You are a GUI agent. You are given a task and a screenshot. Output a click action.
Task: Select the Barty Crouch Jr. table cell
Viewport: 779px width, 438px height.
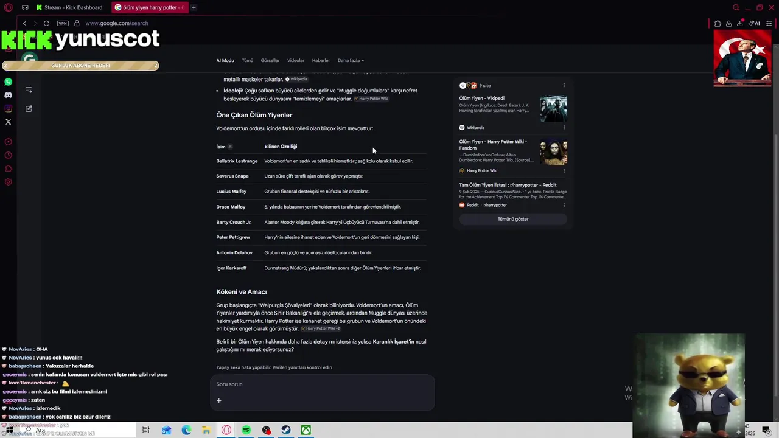[x=234, y=222]
